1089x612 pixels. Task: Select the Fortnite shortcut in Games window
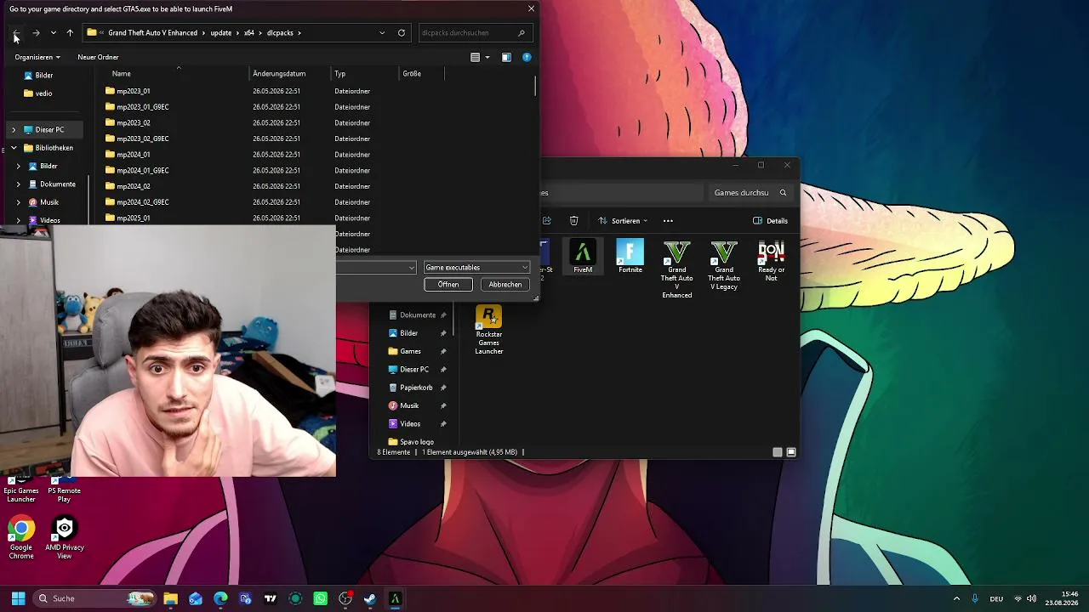[630, 258]
